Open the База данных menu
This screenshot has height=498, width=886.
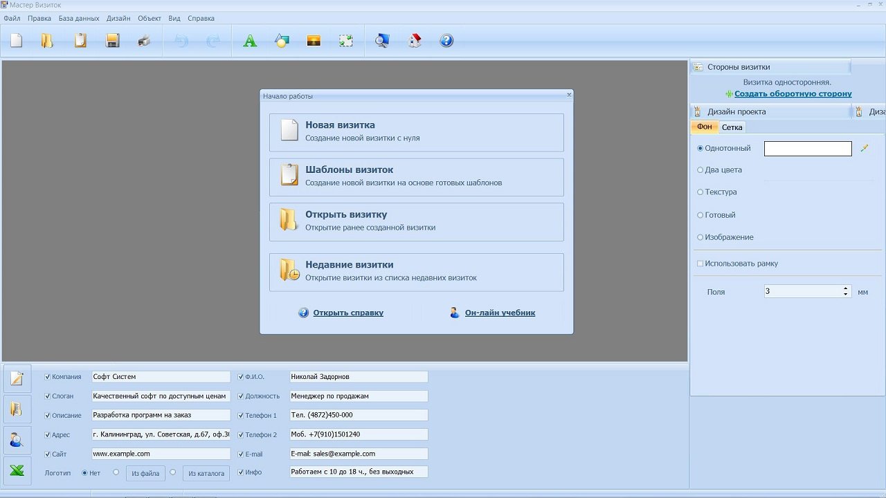pyautogui.click(x=78, y=18)
